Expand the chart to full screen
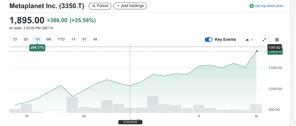Screen dimensions: 296x126 click(x=264, y=40)
